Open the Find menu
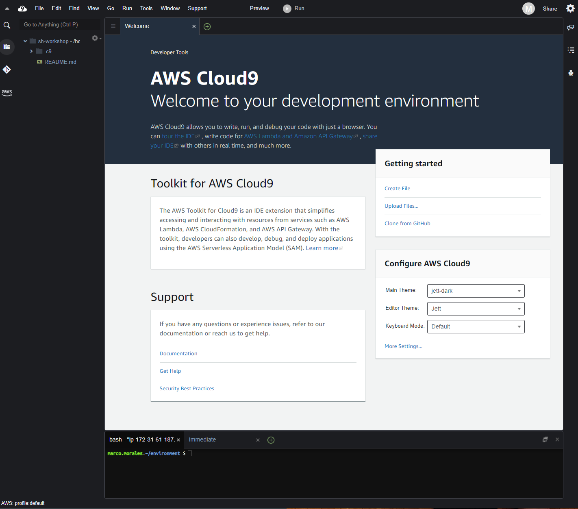 (x=74, y=8)
